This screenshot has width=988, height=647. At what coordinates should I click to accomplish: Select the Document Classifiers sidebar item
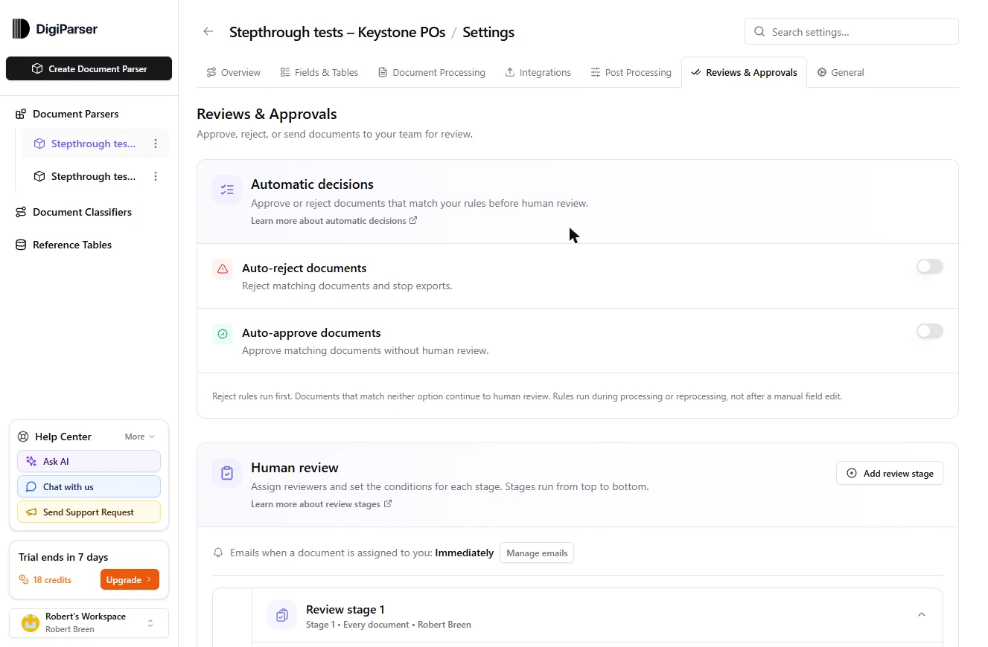click(x=82, y=212)
